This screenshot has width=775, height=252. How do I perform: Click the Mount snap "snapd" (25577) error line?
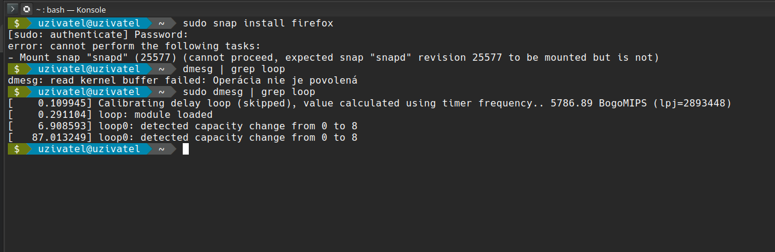pos(335,58)
